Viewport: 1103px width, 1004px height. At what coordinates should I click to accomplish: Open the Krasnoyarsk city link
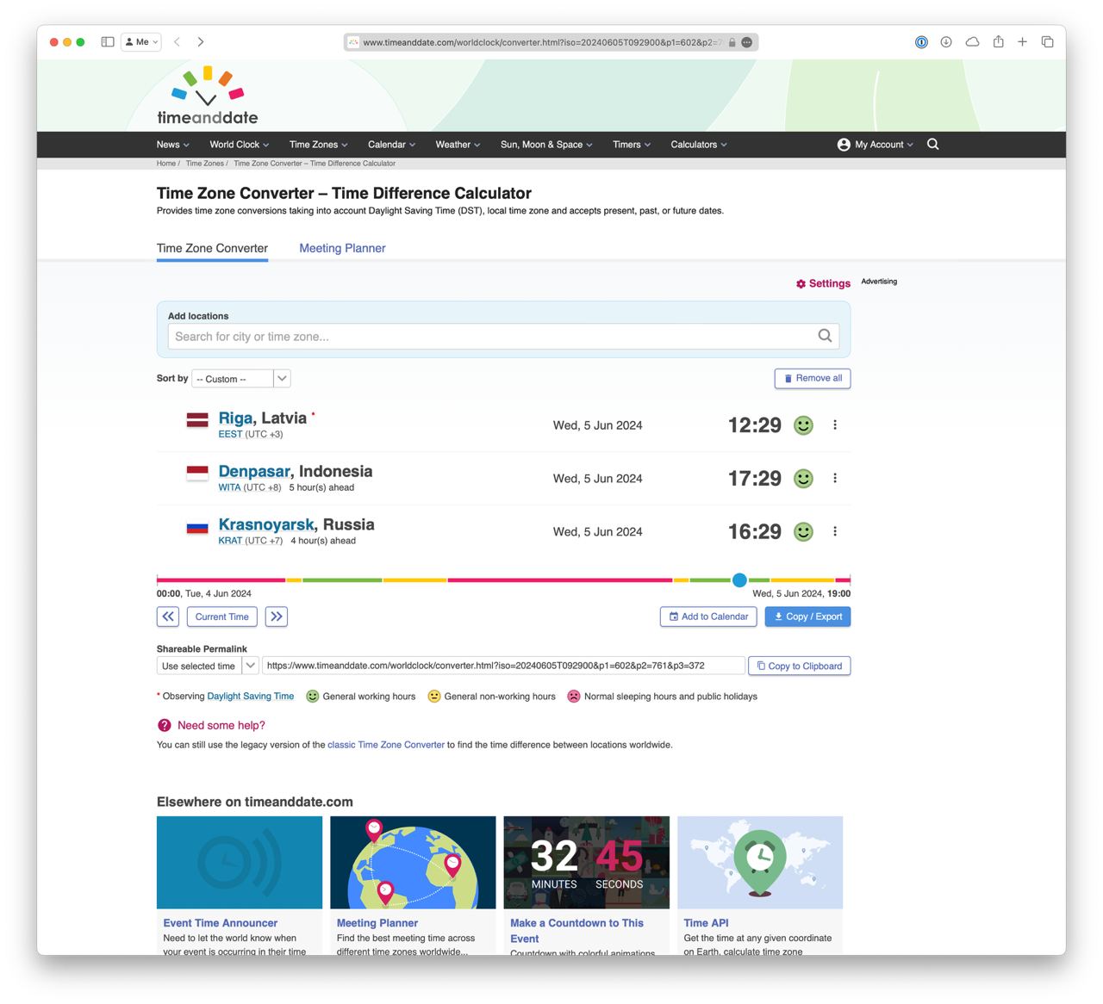[266, 524]
